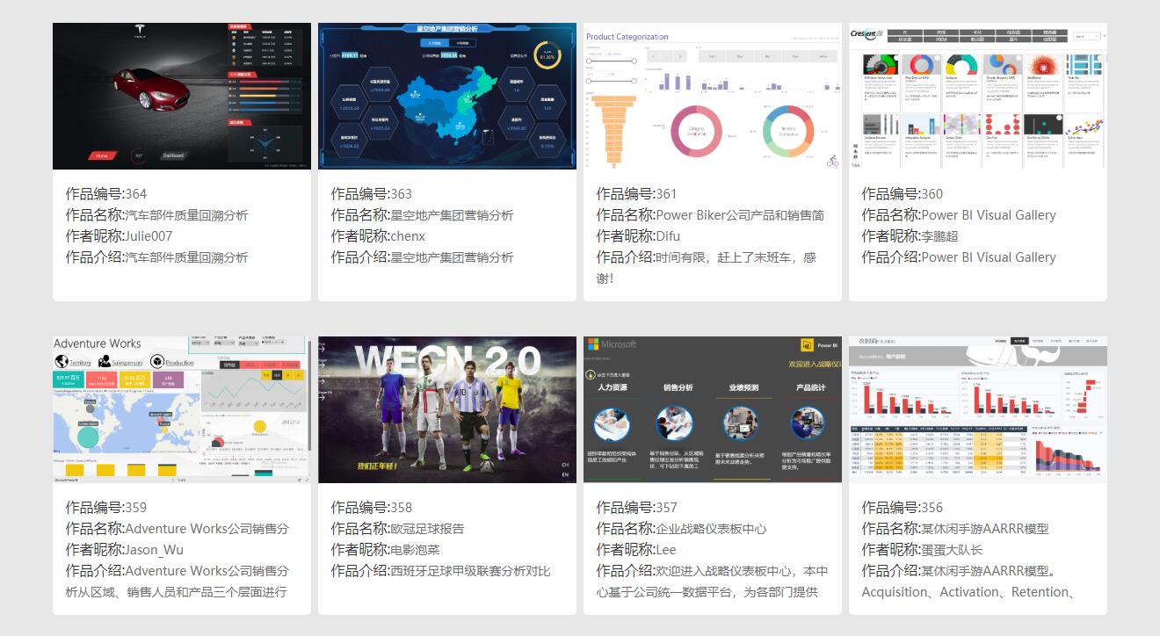1160x636 pixels.
Task: Click the 销售分析 circular icon in work 357
Action: [x=675, y=423]
